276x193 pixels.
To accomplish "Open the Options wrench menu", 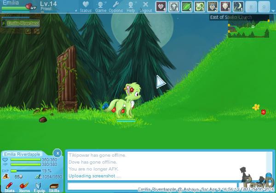I will pos(115,6).
